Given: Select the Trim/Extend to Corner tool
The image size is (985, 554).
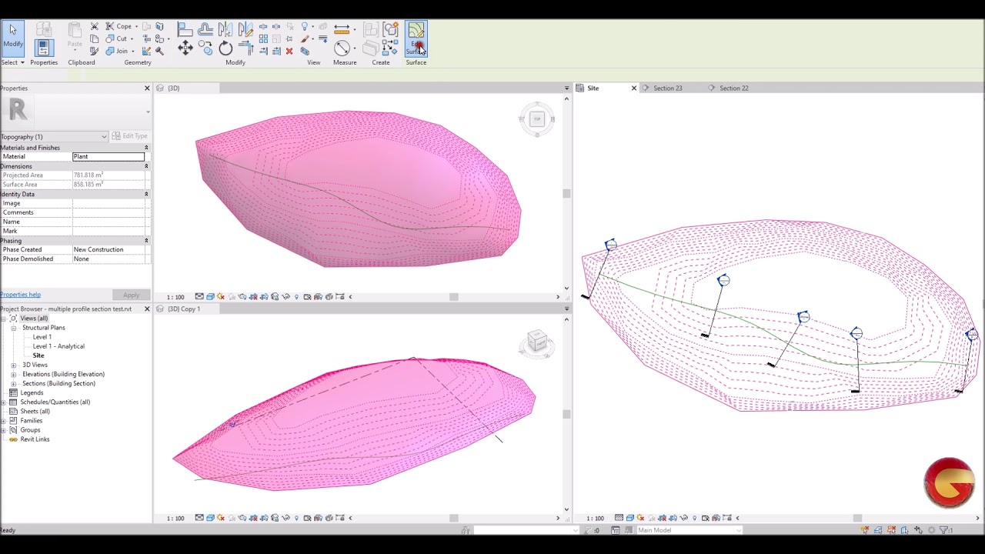Looking at the screenshot, I should point(245,49).
